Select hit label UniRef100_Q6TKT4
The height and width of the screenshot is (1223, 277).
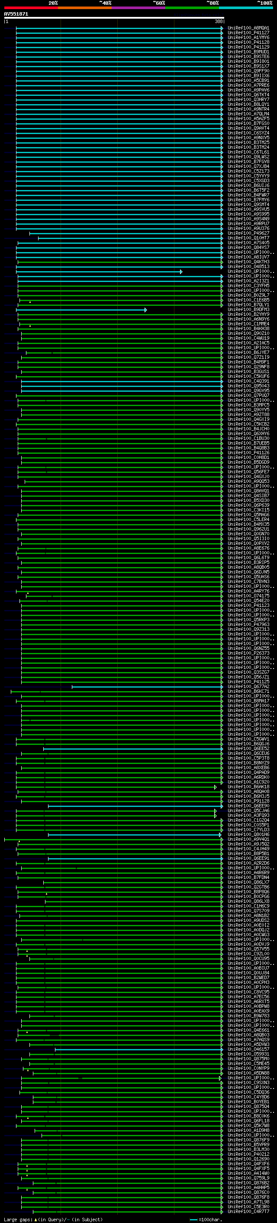coord(248,95)
